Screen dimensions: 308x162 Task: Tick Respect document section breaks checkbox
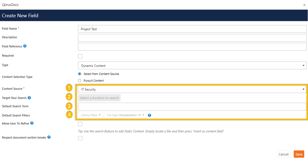(x=80, y=138)
